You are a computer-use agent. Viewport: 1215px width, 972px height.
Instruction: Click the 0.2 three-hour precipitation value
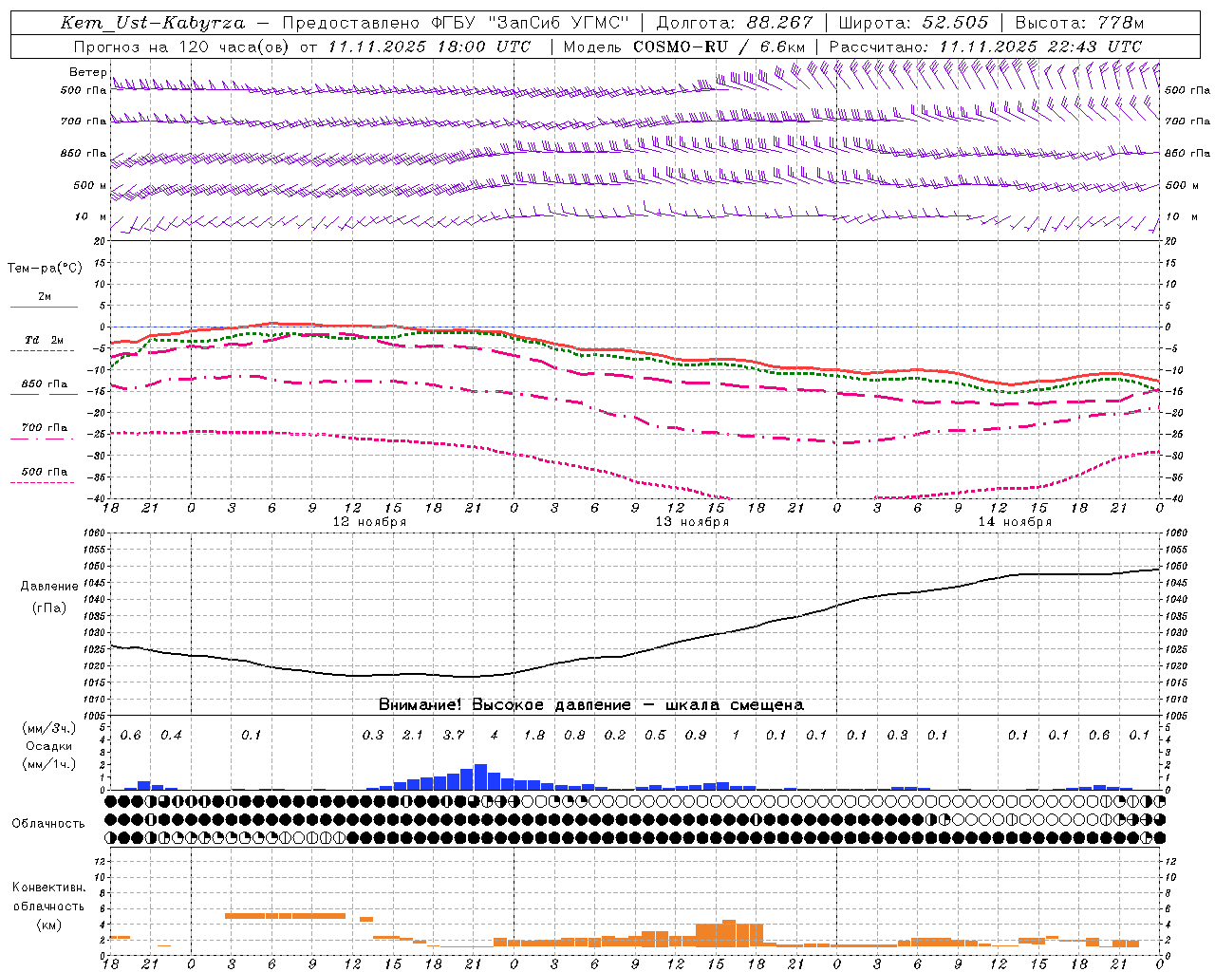[x=615, y=735]
